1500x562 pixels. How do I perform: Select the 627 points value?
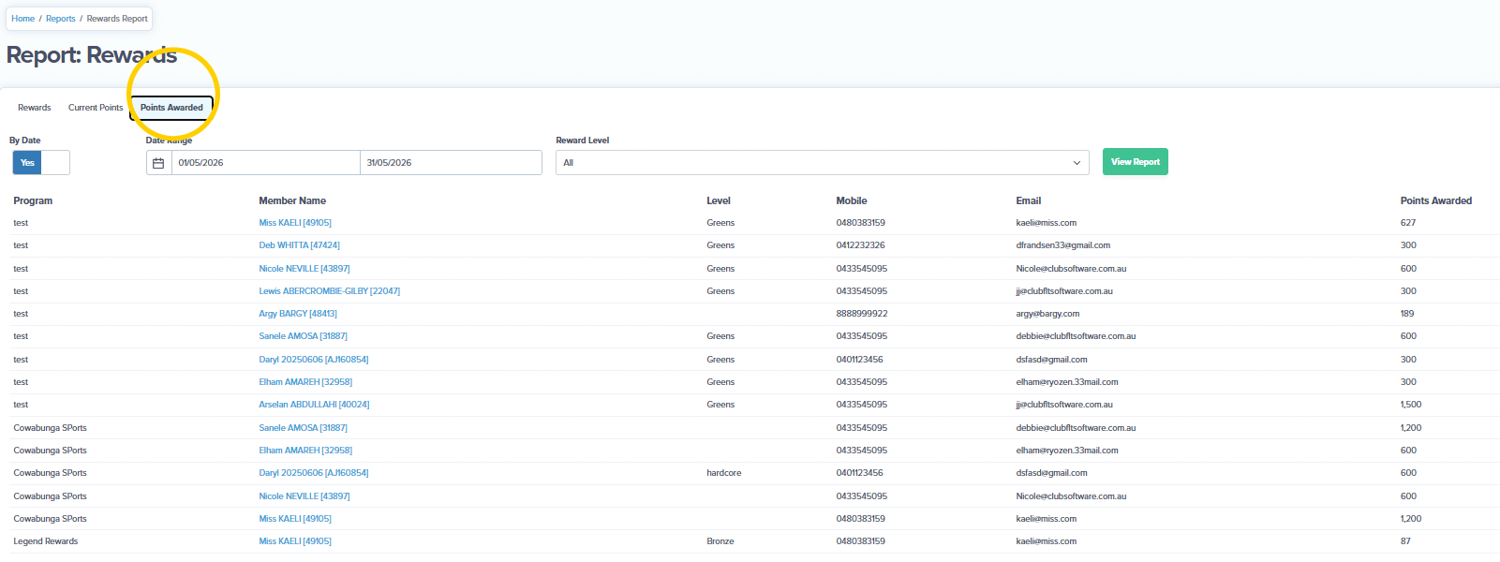click(x=1408, y=223)
